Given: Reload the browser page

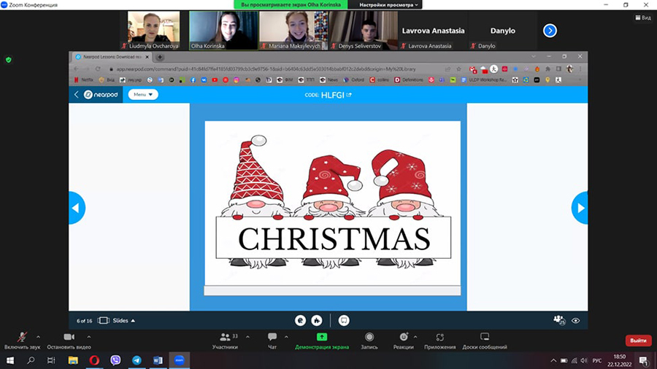Looking at the screenshot, I should tap(98, 69).
